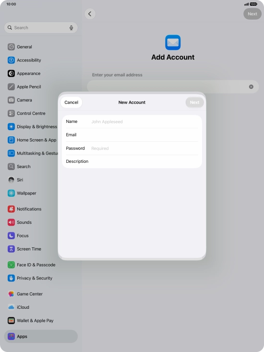Tap the 'Add Account' heading
The image size is (264, 352).
173,57
